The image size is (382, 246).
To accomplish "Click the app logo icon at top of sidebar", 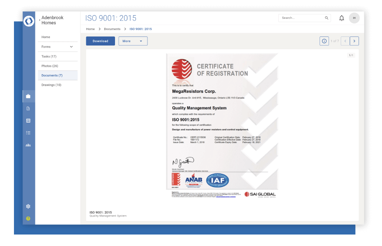I will 29,21.
